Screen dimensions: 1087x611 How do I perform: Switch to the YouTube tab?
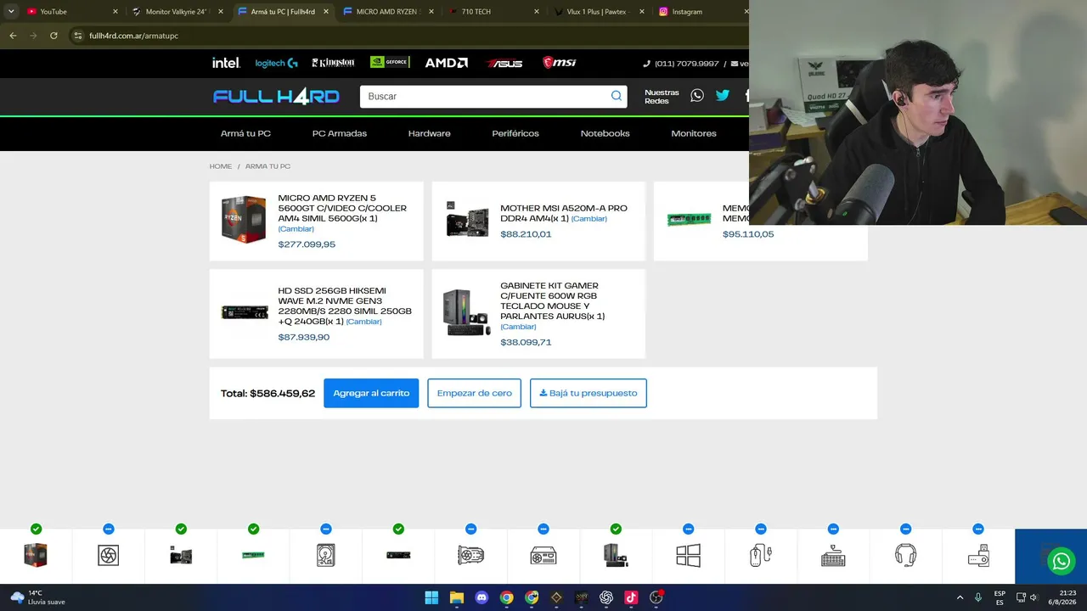[x=70, y=12]
